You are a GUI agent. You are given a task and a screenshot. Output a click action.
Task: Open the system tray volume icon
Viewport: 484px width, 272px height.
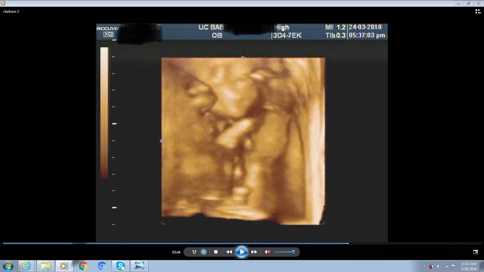pyautogui.click(x=439, y=266)
